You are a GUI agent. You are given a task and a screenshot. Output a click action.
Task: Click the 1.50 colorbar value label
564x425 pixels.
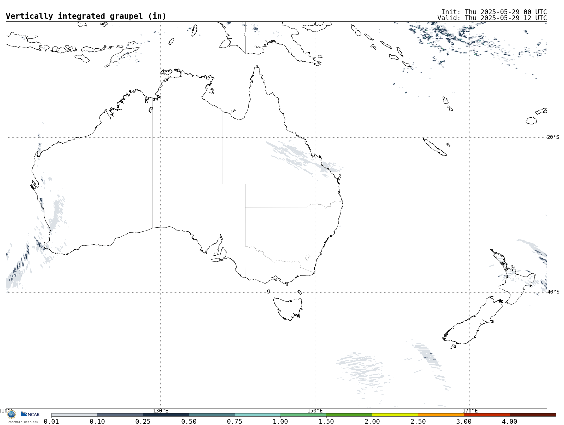326,422
